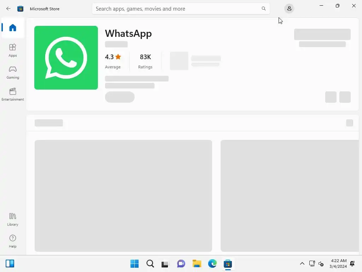This screenshot has width=362, height=272.
Task: Open the Home section in sidebar
Action: 13,28
